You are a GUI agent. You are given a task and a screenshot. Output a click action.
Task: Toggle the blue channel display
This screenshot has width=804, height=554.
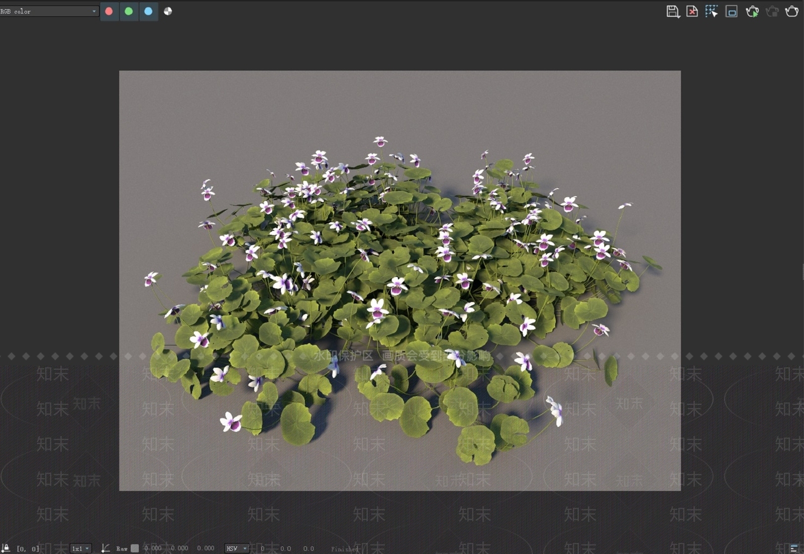click(x=148, y=11)
